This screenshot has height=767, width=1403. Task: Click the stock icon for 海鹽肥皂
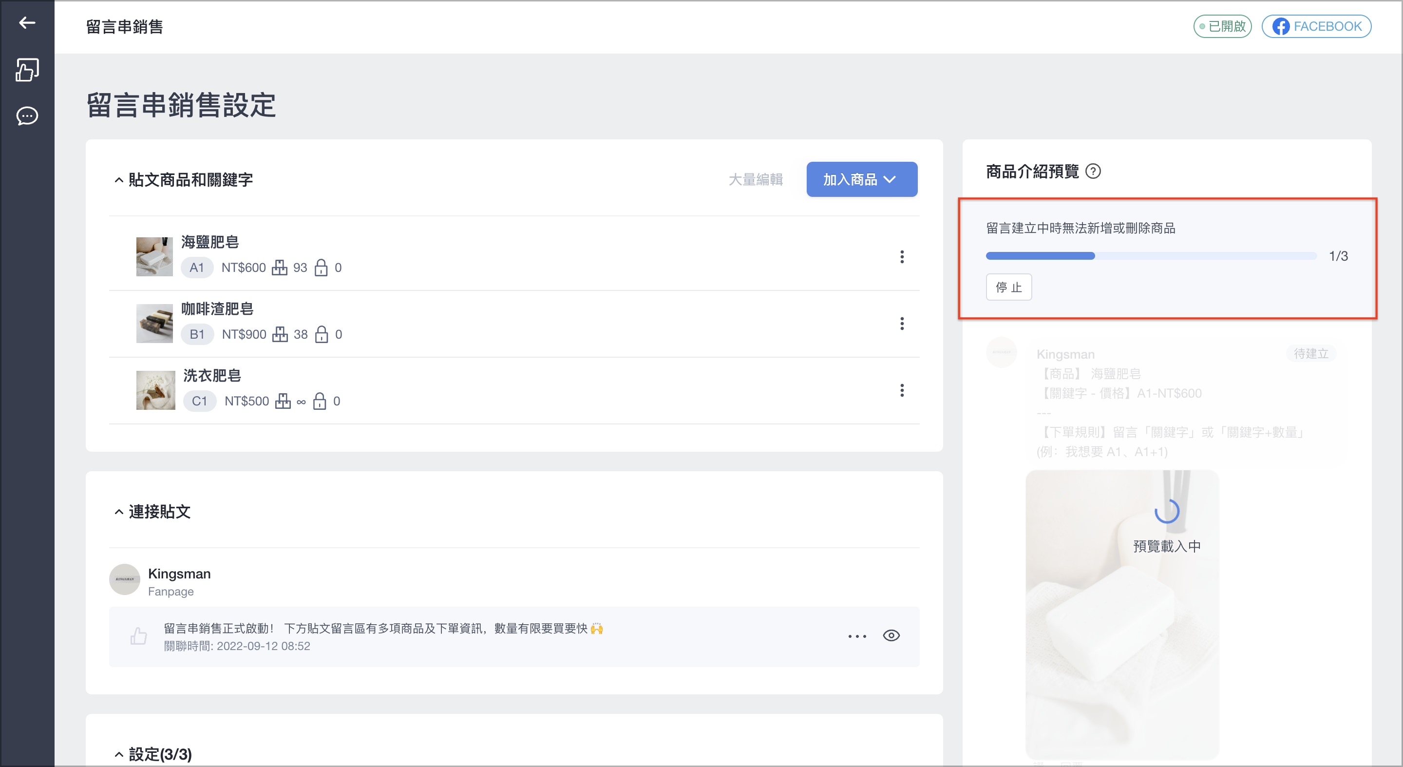[x=280, y=268]
